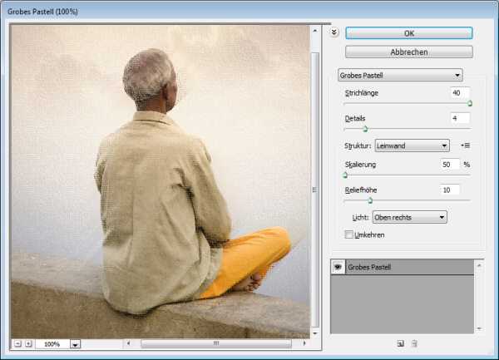Click the Details value field

(460, 118)
